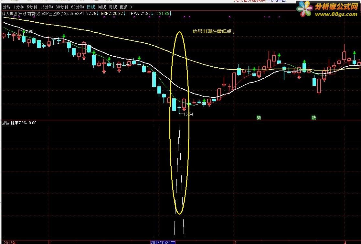Switch to the 周线 weekly chart tab

coord(102,7)
